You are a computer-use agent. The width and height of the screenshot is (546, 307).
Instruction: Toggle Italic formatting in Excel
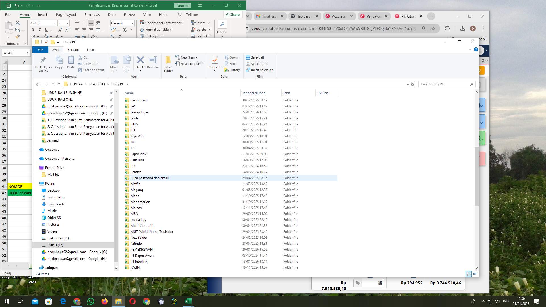coord(40,30)
